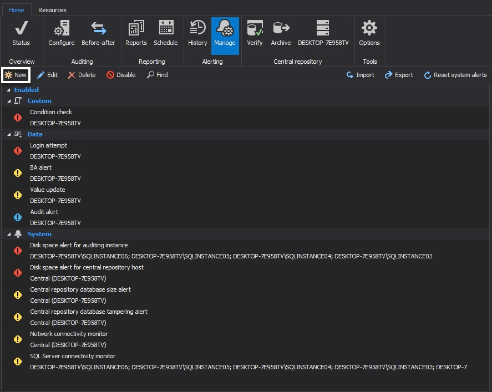
Task: Click the yellow icon for database size alert
Action: [x=18, y=295]
